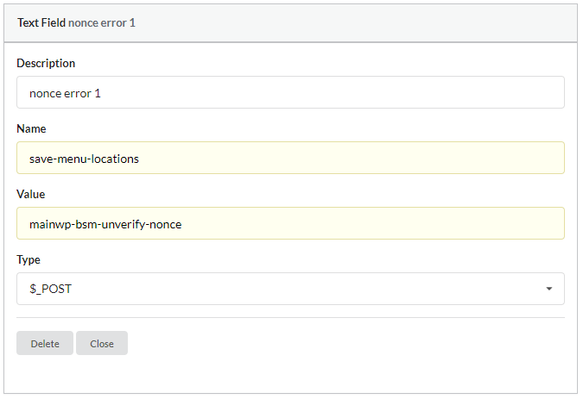Image resolution: width=583 pixels, height=399 pixels.
Task: Click the Description input field
Action: [290, 92]
